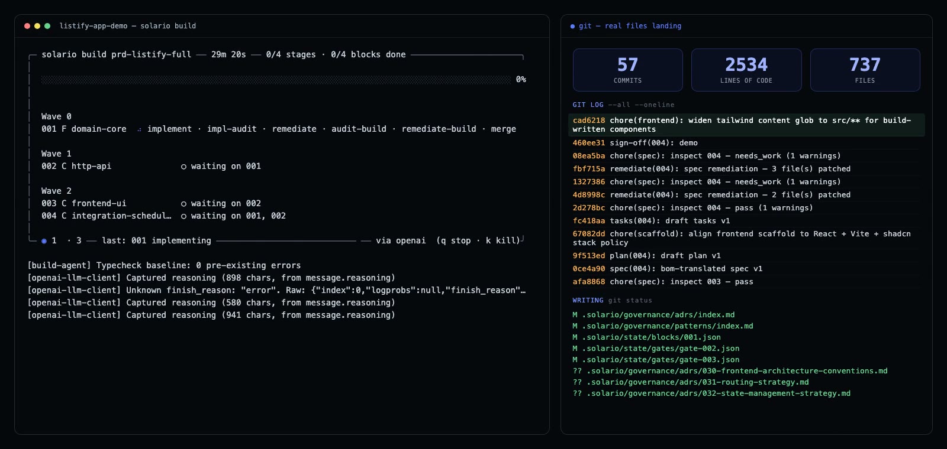Select commit 0ce4a90 bom-translated spec v1
The width and height of the screenshot is (947, 449).
746,269
